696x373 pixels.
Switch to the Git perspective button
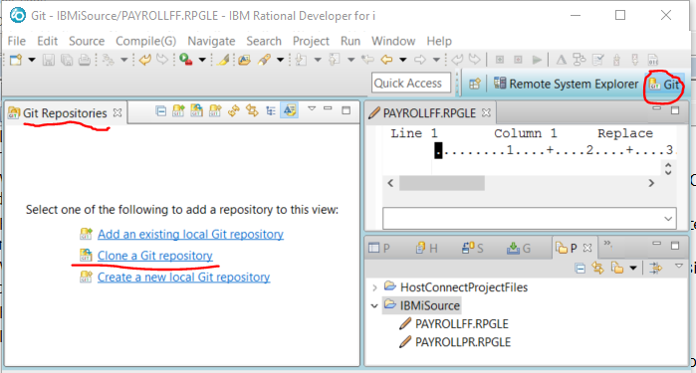coord(664,84)
